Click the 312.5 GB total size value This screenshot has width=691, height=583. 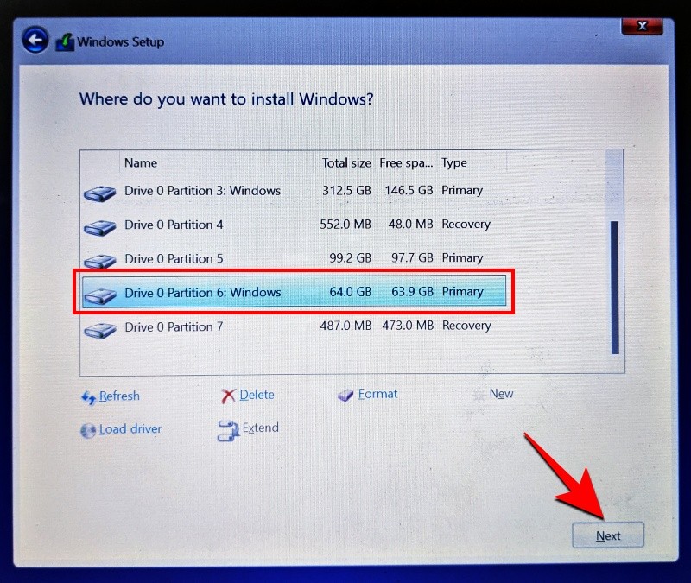[x=346, y=190]
